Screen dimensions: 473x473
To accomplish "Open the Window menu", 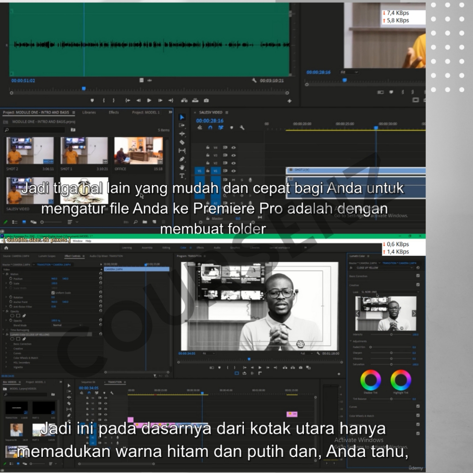I will click(x=77, y=241).
